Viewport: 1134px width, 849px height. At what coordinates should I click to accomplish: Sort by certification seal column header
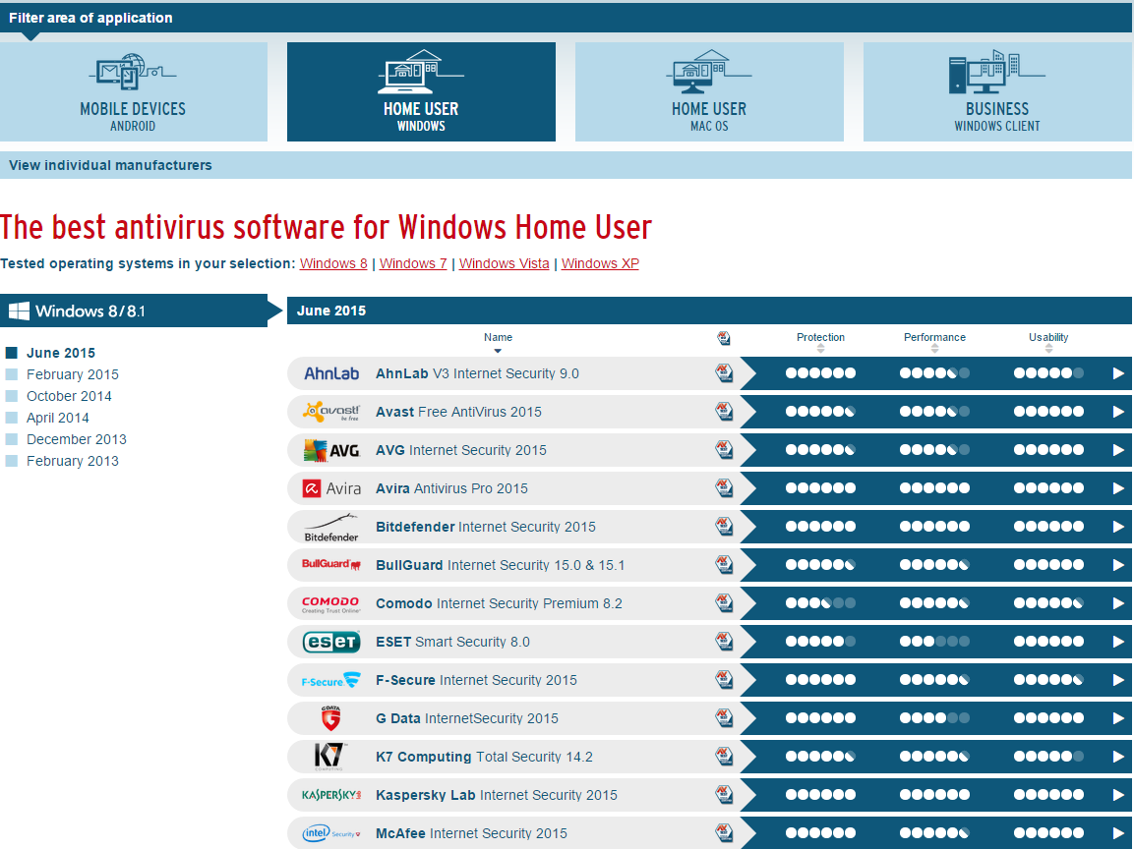(x=724, y=338)
